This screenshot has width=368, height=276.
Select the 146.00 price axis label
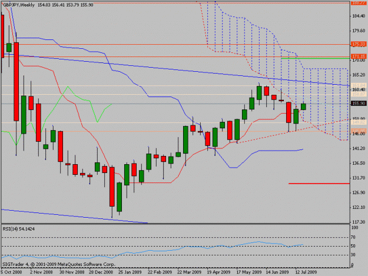[x=359, y=134]
